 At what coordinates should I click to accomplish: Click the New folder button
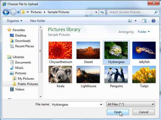click(x=38, y=21)
